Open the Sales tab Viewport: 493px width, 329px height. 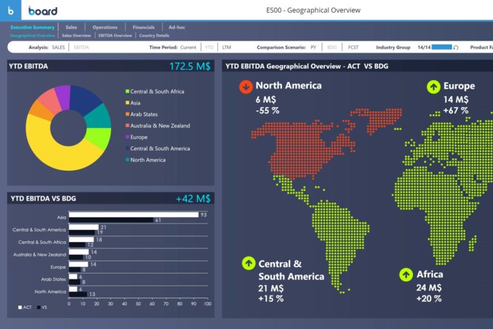tap(71, 27)
